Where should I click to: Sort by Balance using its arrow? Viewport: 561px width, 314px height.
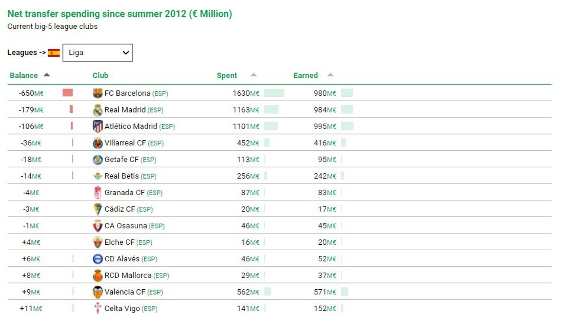pos(47,75)
